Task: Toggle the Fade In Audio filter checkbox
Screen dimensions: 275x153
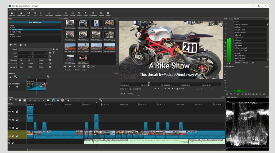Action: [x=10, y=37]
